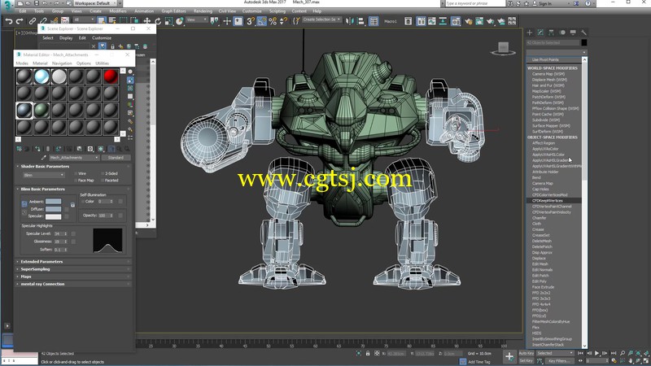Open the Hierarchy tab in command panel

[552, 33]
